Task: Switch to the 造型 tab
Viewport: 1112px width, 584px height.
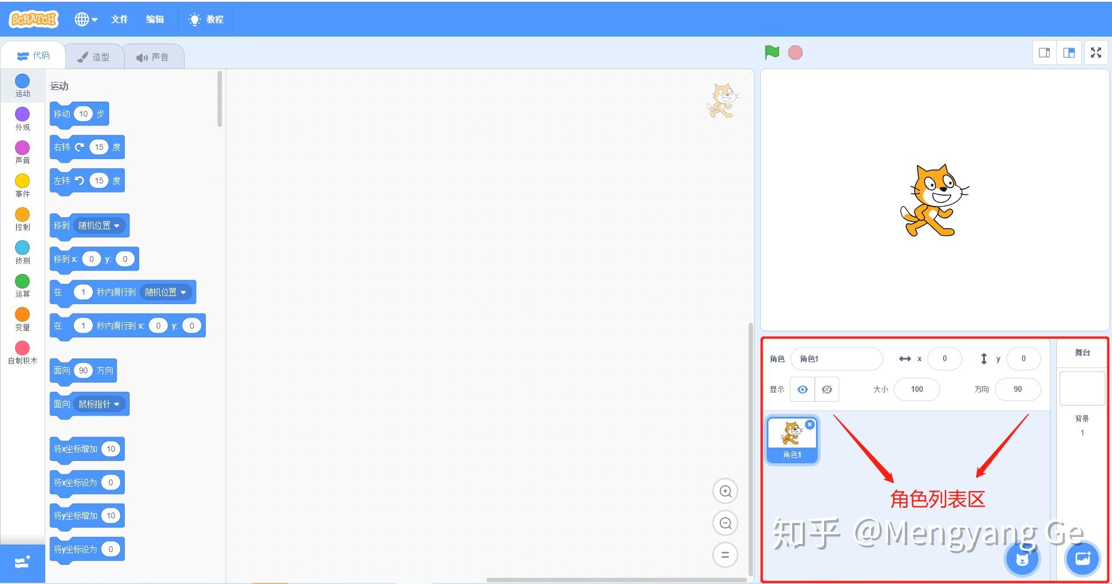Action: click(93, 57)
